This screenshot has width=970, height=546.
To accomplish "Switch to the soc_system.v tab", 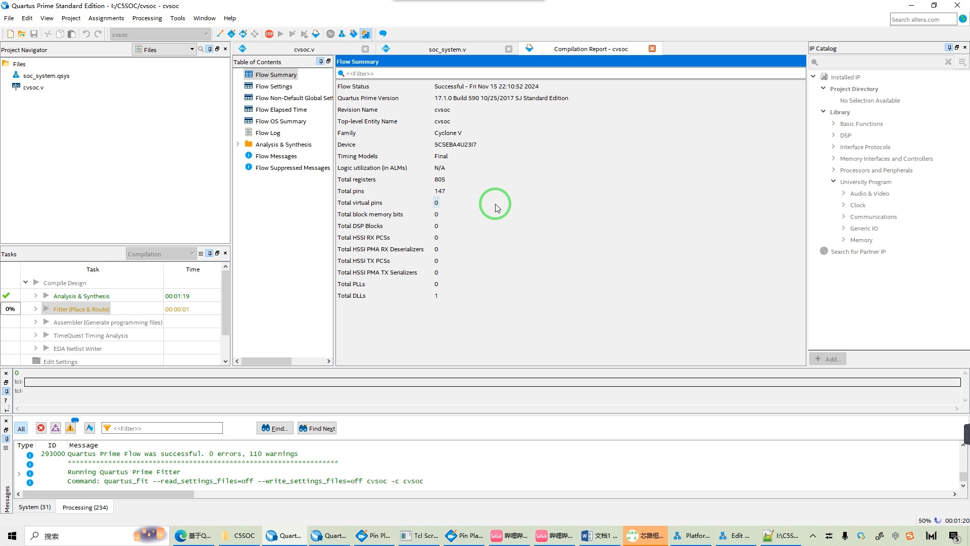I will [447, 49].
